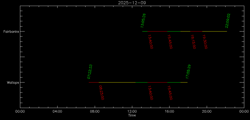The height and width of the screenshot is (120, 250).
Task: Pick the red 15:45:00 marker under Wallops
Action: [x=170, y=93]
